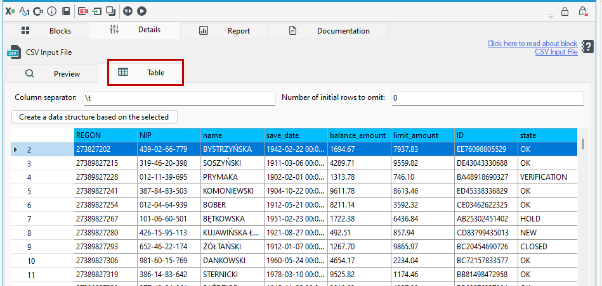Click name cell BYSTRZYŃSKA
Screen dimensions: 602x286
pos(233,149)
